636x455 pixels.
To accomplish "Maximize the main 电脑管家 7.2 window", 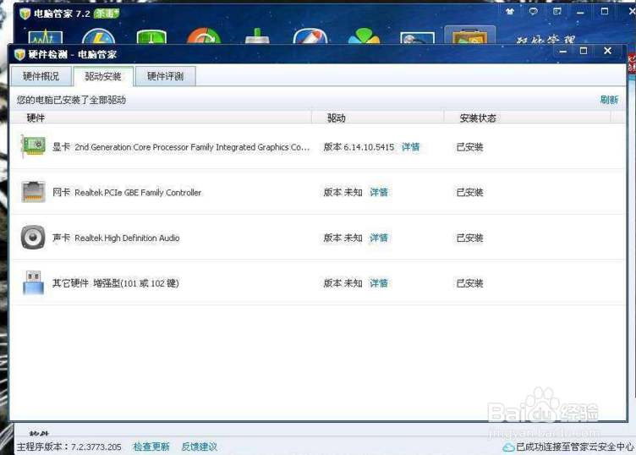I will [605, 11].
